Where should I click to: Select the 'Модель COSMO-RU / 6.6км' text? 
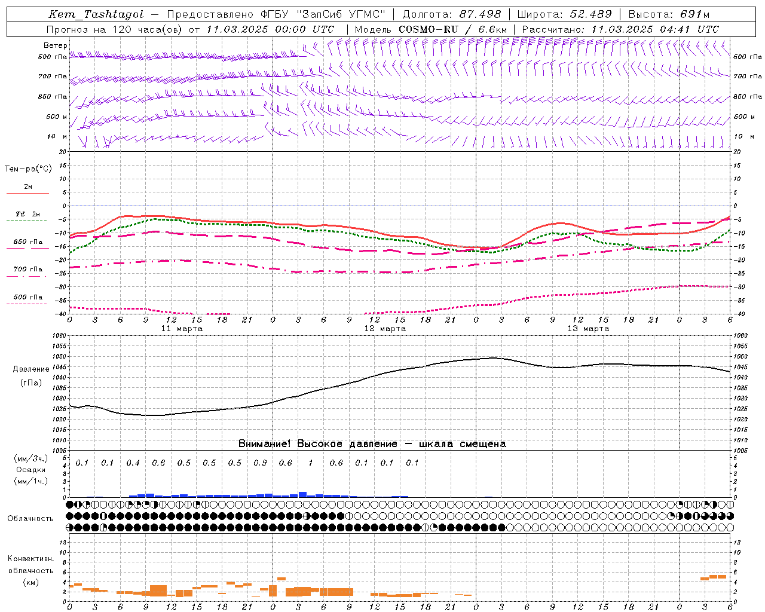click(x=431, y=29)
